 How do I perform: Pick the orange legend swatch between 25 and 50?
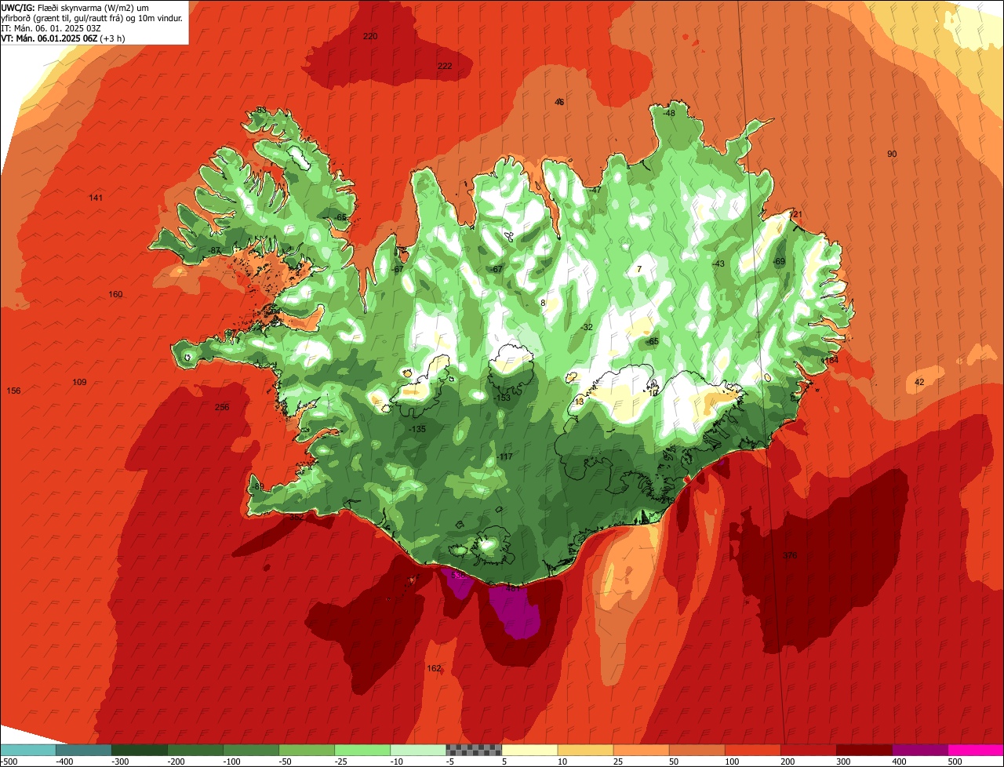click(x=641, y=750)
